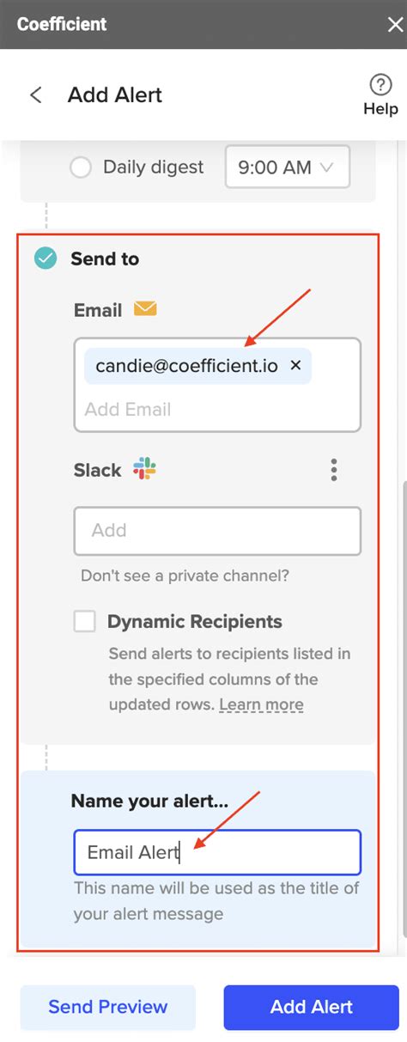
Task: Click the yellow Email envelope icon
Action: click(145, 309)
